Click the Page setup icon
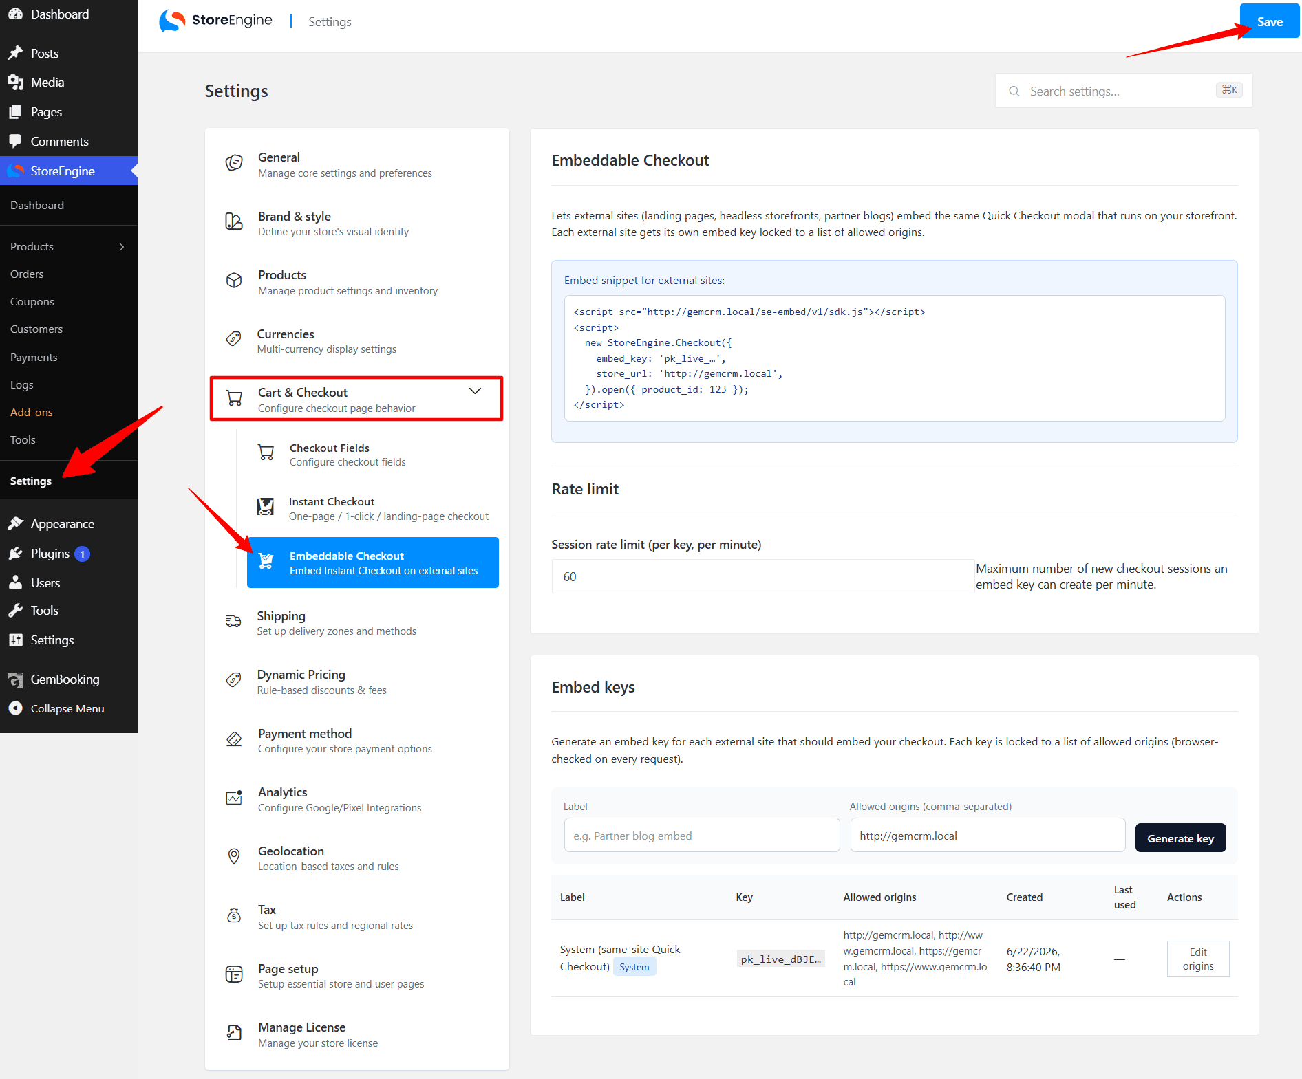 tap(234, 974)
